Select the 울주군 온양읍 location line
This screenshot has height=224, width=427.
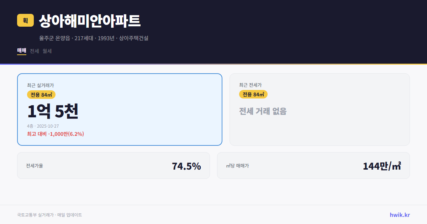point(94,38)
